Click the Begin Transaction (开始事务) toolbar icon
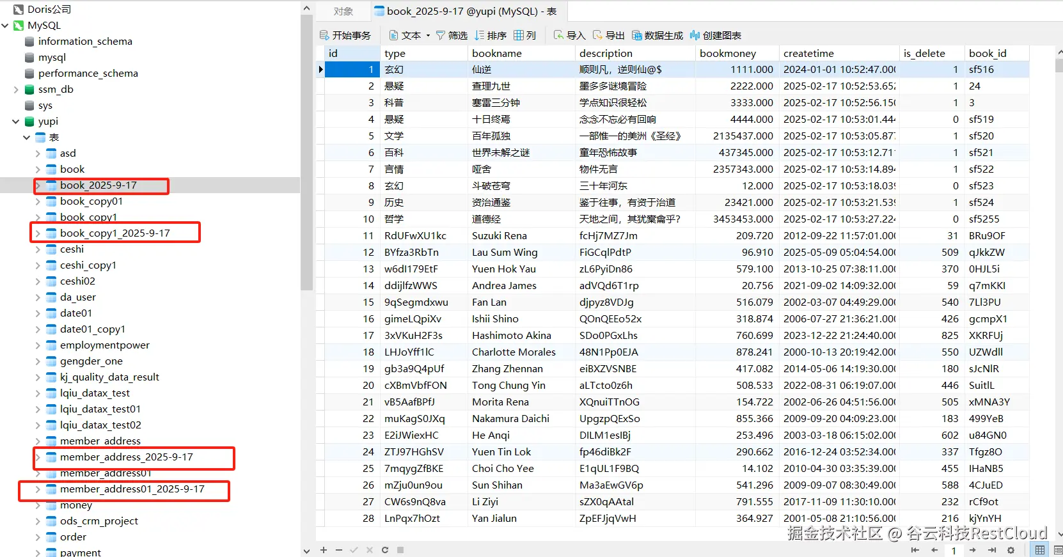The width and height of the screenshot is (1063, 557). pos(325,35)
